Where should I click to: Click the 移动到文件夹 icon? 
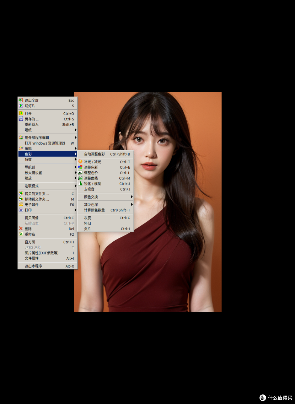click(x=21, y=199)
